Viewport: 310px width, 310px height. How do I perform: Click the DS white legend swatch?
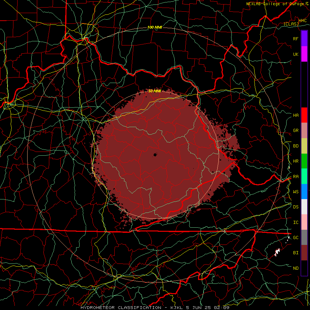click(x=304, y=207)
